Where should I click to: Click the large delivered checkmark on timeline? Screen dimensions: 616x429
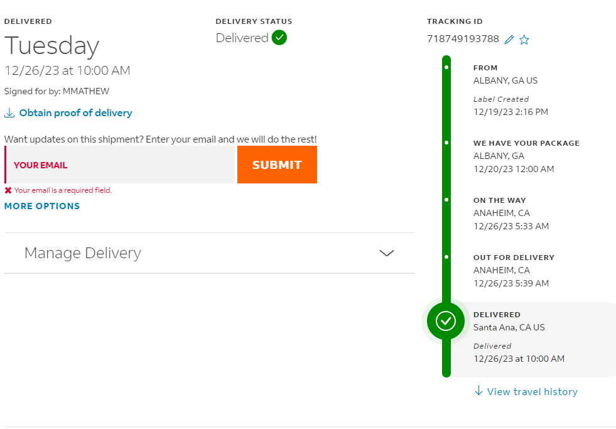(x=446, y=321)
